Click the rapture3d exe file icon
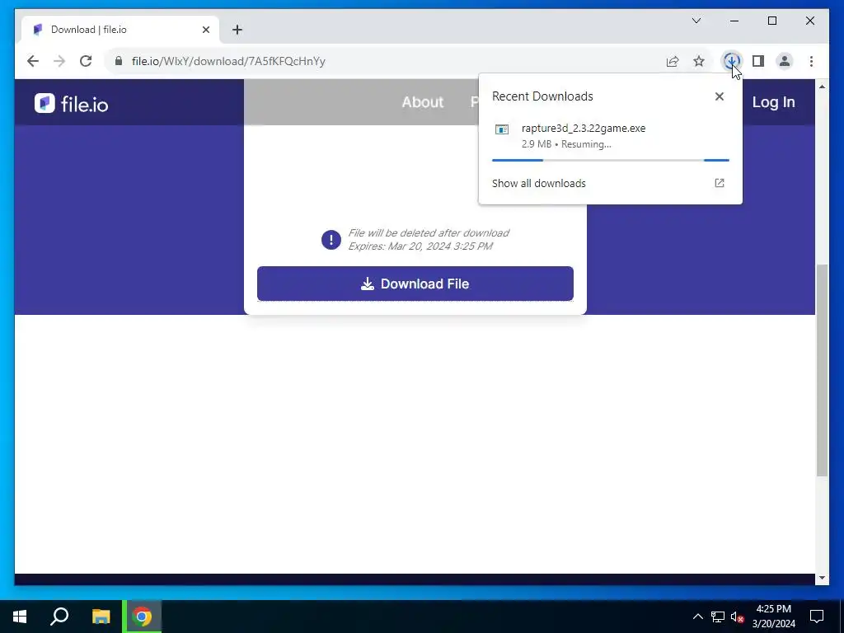Image resolution: width=844 pixels, height=633 pixels. [x=502, y=129]
